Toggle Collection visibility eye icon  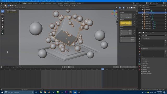coord(165,9)
